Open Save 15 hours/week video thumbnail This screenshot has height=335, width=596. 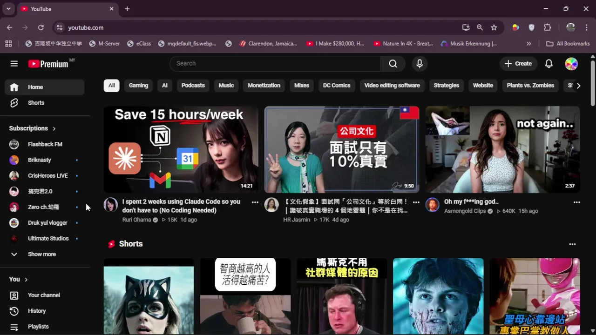pyautogui.click(x=181, y=149)
